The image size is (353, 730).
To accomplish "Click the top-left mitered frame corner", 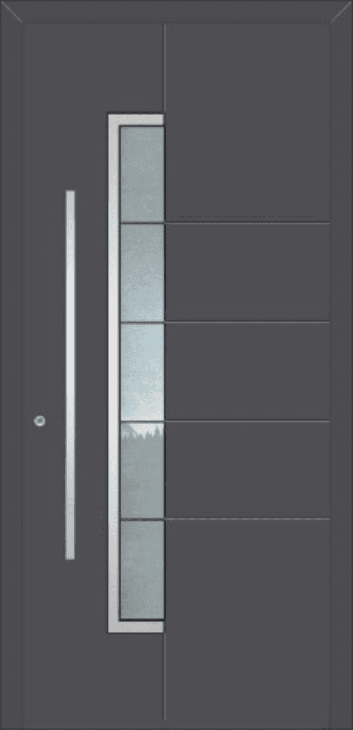I will tap(11, 11).
